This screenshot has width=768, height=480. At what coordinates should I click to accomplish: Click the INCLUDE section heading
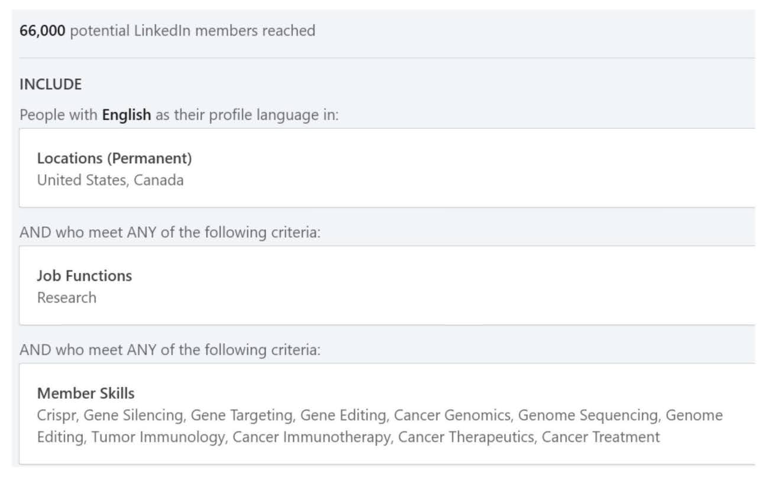[x=50, y=85]
